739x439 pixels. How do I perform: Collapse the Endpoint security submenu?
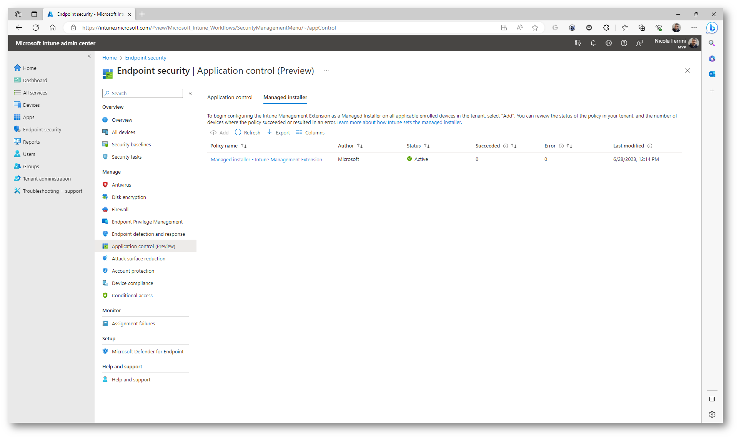190,93
